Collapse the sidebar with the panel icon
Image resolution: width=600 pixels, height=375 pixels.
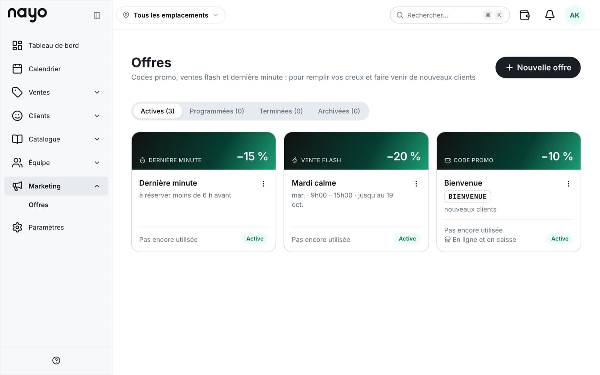tap(97, 15)
